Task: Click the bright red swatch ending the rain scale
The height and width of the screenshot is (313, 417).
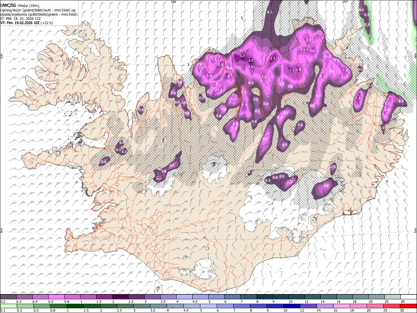Action: 408,306
